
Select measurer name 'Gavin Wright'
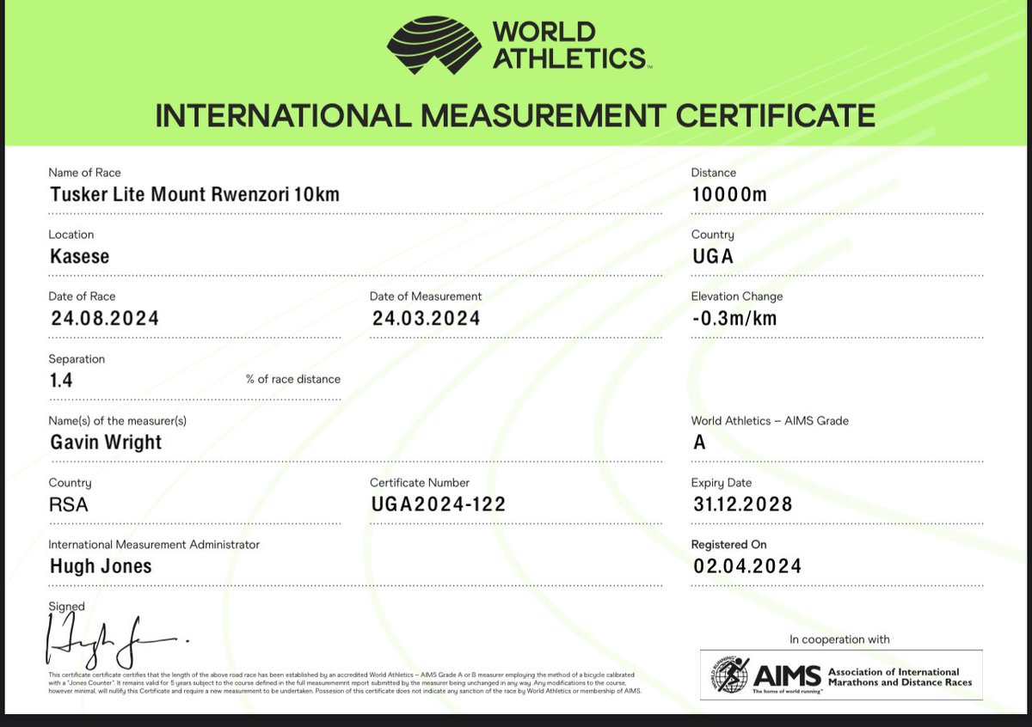coord(105,442)
